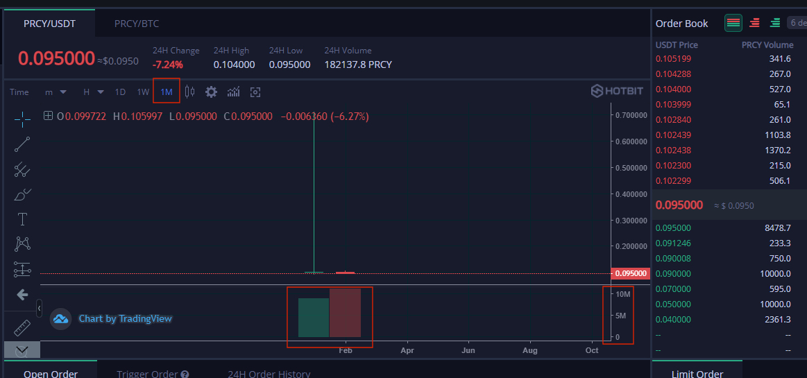Open chart settings gear icon

coord(211,92)
